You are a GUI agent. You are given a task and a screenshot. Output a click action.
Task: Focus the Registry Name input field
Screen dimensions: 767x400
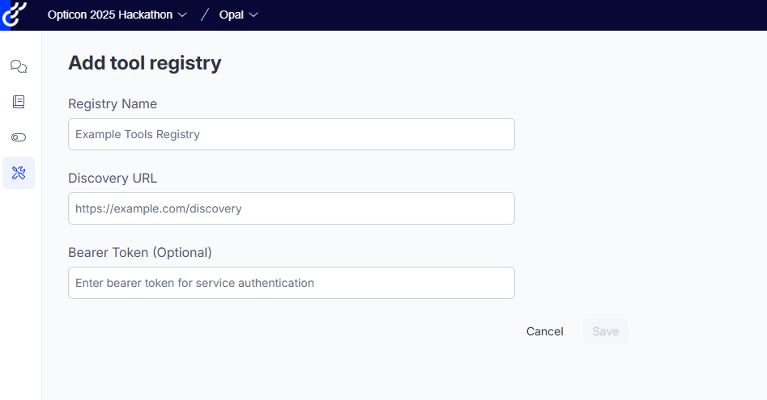tap(292, 134)
